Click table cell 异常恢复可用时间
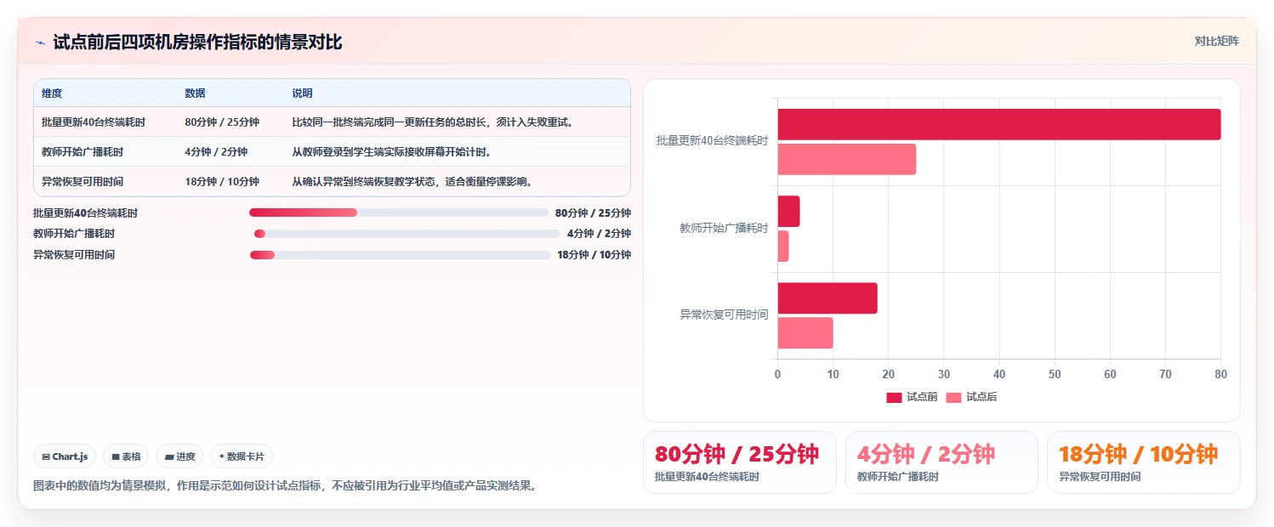The width and height of the screenshot is (1274, 527). click(82, 182)
